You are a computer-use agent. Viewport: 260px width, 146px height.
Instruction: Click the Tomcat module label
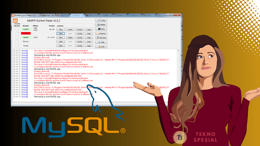coord(26,46)
